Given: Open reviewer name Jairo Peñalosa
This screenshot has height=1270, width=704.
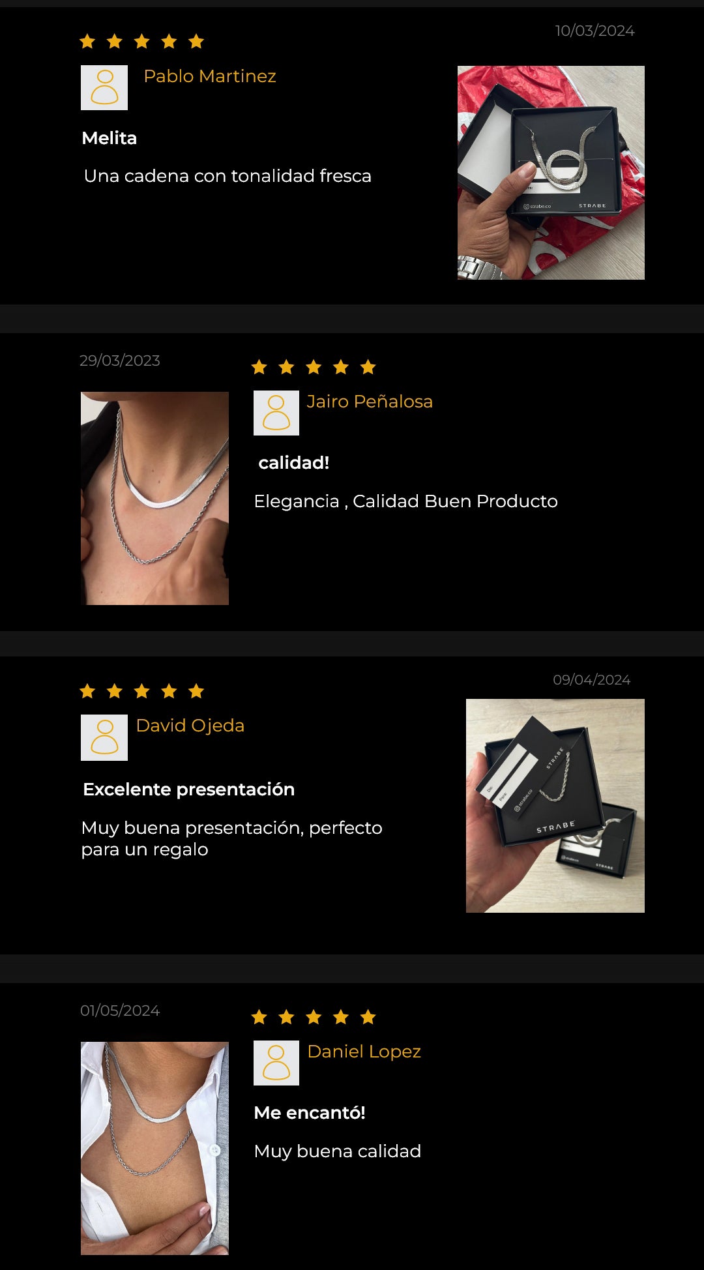Looking at the screenshot, I should [x=370, y=402].
